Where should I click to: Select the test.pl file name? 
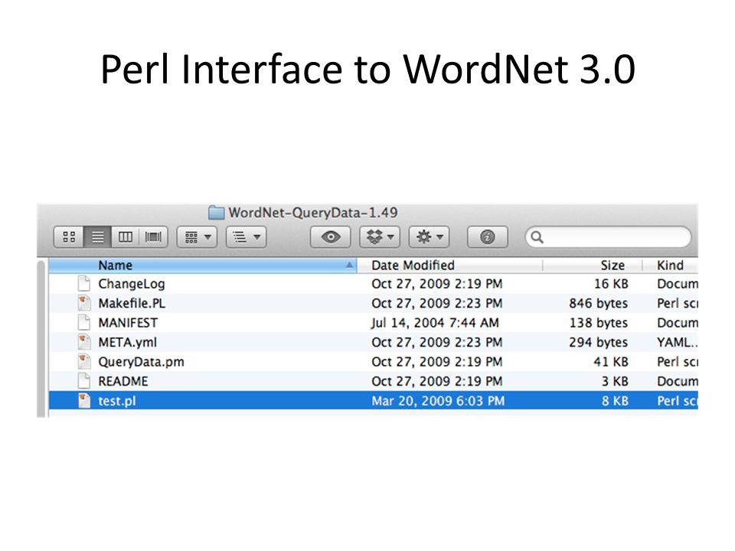116,401
